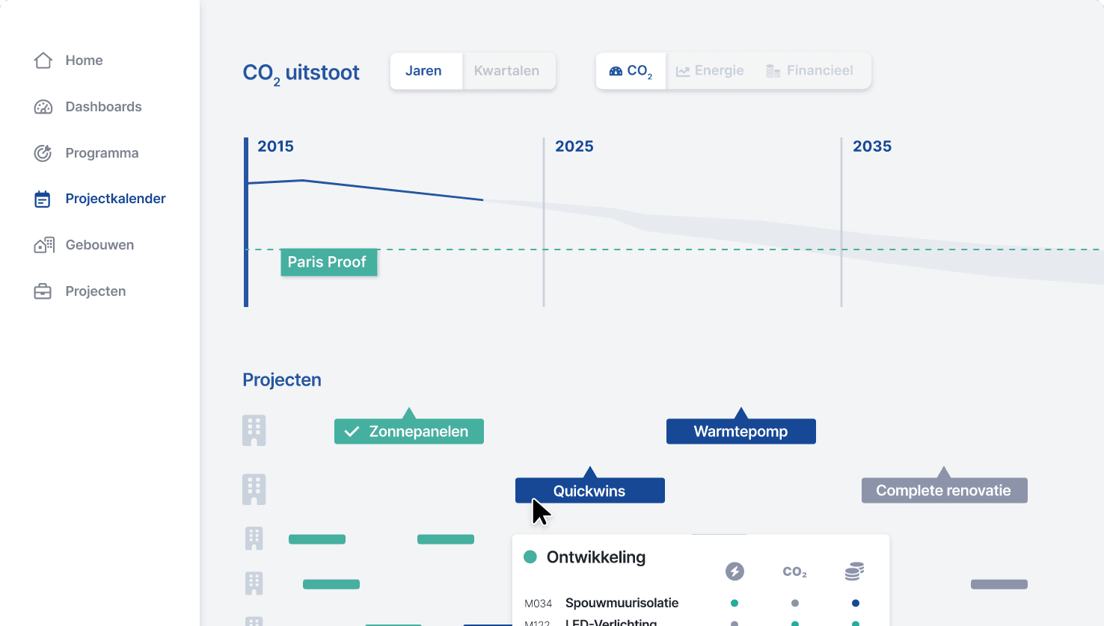Click the 2015 timeline marker
The height and width of the screenshot is (626, 1104).
pyautogui.click(x=276, y=146)
